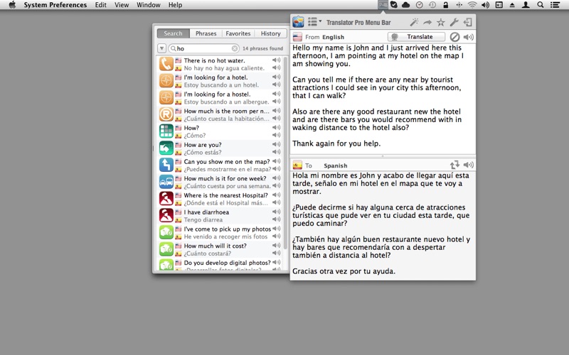569x355 pixels.
Task: Click the phone icon beside 'There is no hot water'
Action: click(166, 64)
